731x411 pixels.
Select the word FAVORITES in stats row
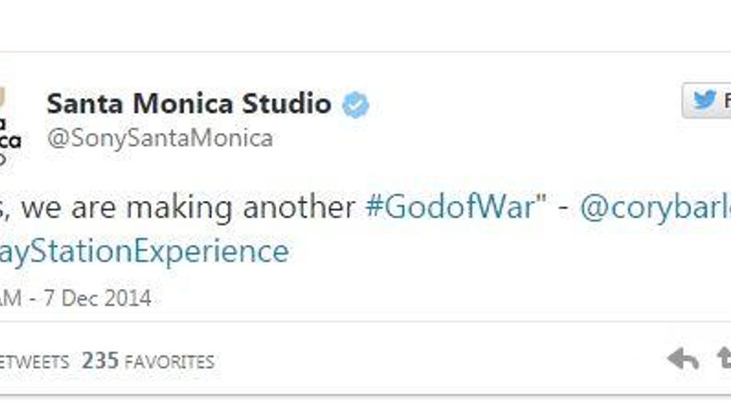[x=169, y=362]
